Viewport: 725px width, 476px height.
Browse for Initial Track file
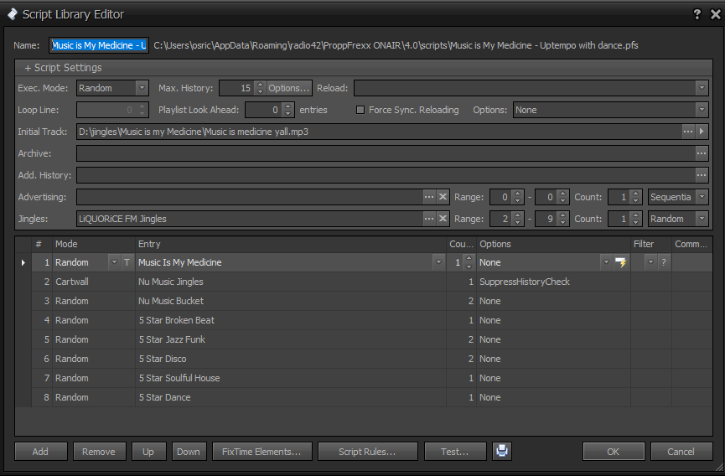pyautogui.click(x=688, y=132)
